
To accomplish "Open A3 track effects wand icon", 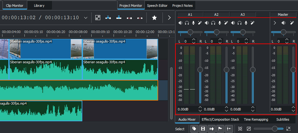I will coord(252,23).
